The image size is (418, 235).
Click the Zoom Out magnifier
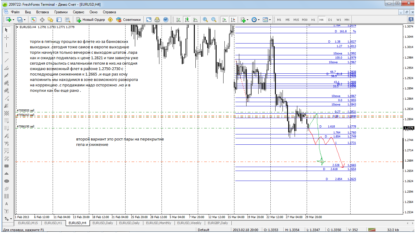214,20
